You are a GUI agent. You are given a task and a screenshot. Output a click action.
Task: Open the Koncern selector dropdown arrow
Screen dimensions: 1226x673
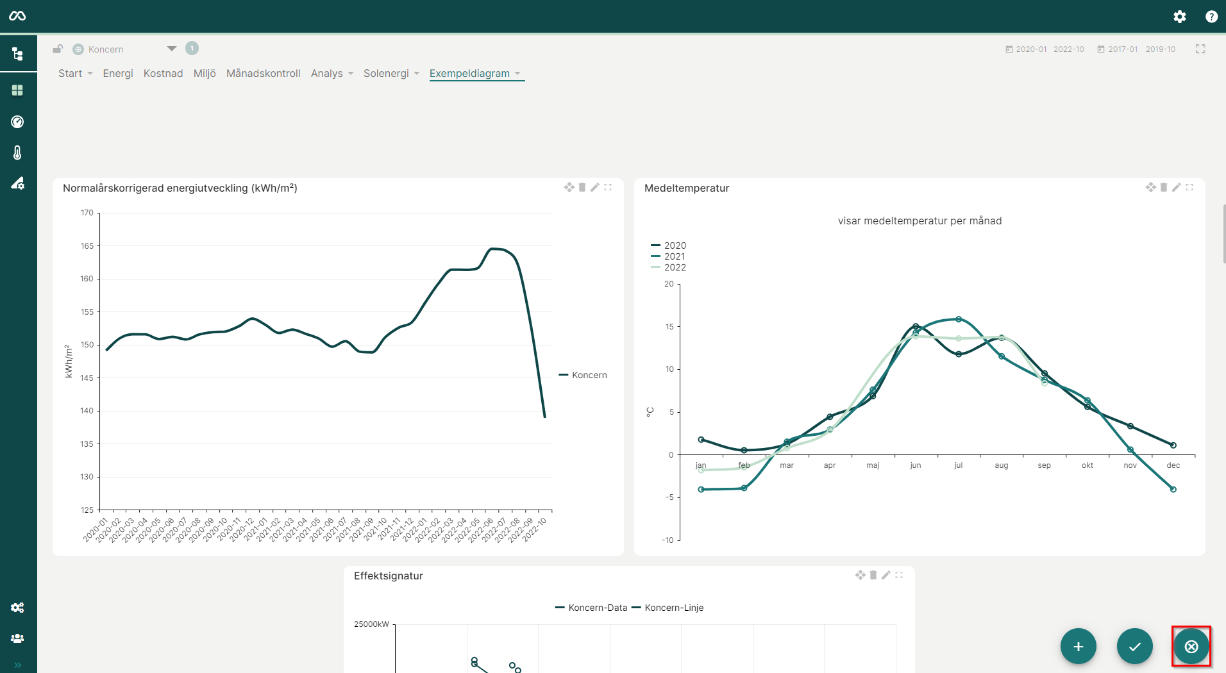(171, 49)
